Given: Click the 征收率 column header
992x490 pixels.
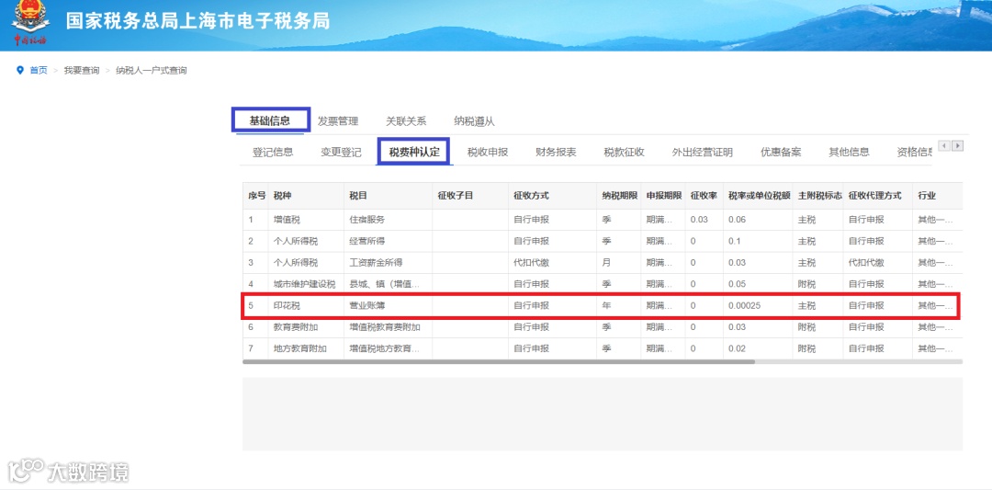Looking at the screenshot, I should 705,196.
